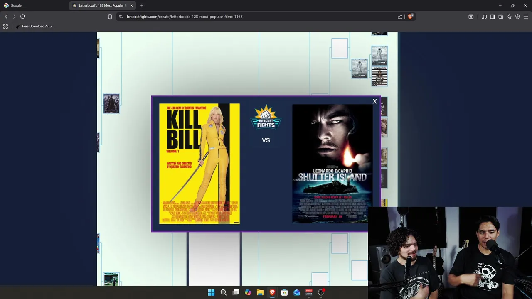Minimize the Brave browser window

pos(500,5)
